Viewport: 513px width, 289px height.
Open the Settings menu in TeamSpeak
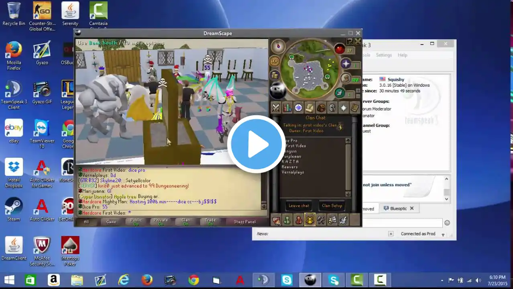[384, 55]
